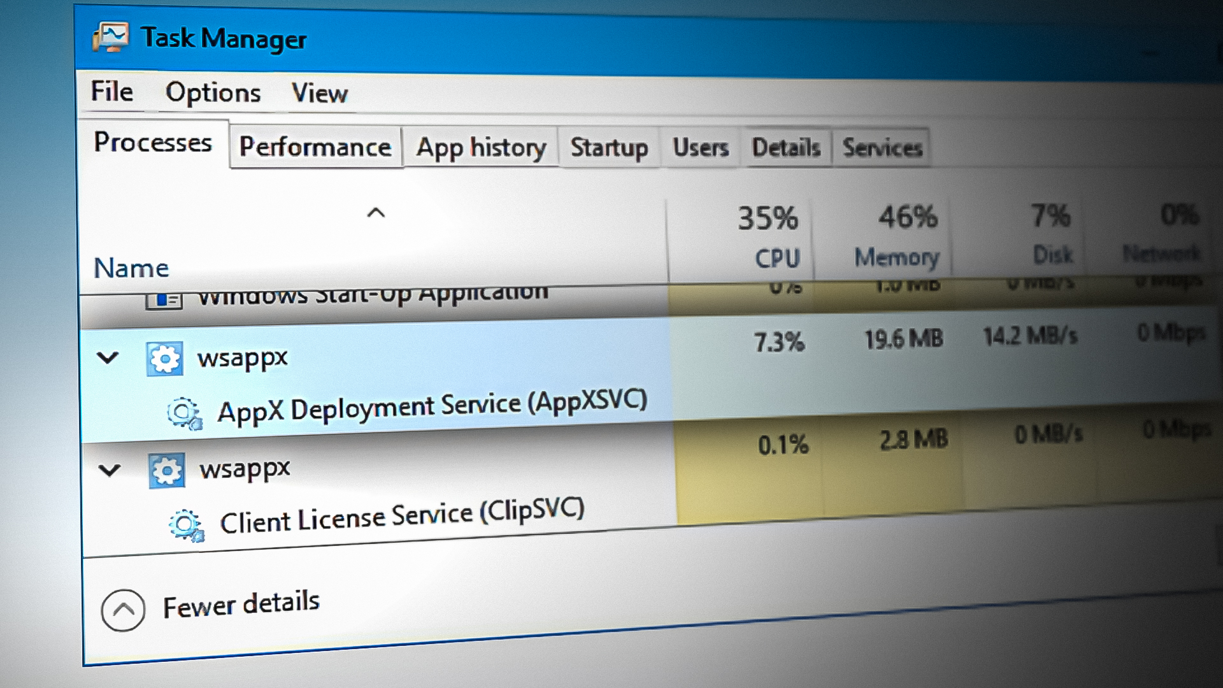1223x688 pixels.
Task: Open the Options menu
Action: point(213,93)
